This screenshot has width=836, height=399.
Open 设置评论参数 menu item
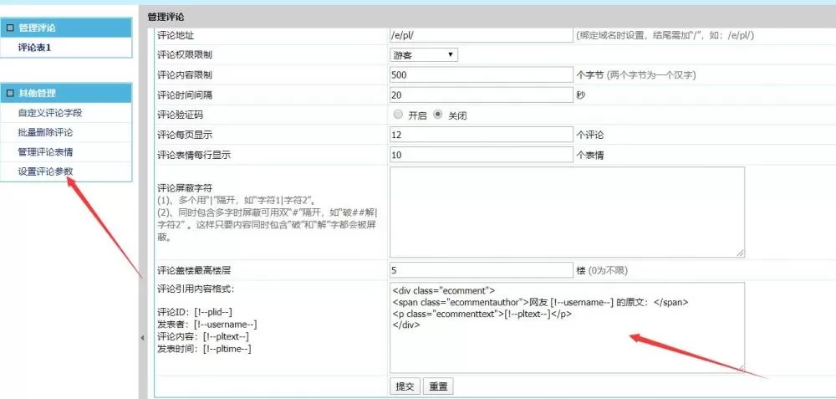(x=45, y=171)
